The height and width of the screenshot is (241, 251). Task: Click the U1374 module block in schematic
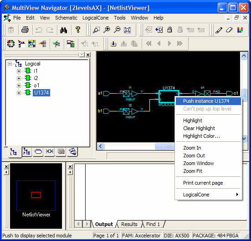(x=169, y=97)
